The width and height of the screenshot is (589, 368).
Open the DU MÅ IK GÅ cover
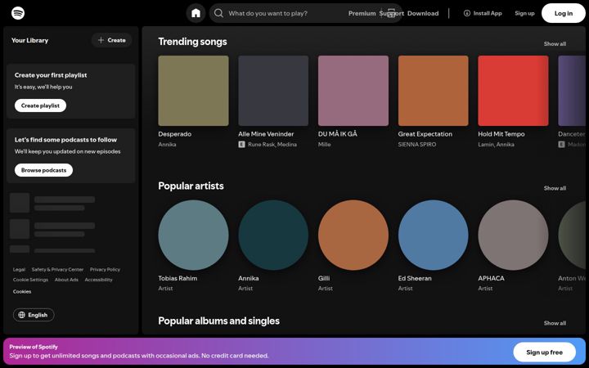point(353,91)
